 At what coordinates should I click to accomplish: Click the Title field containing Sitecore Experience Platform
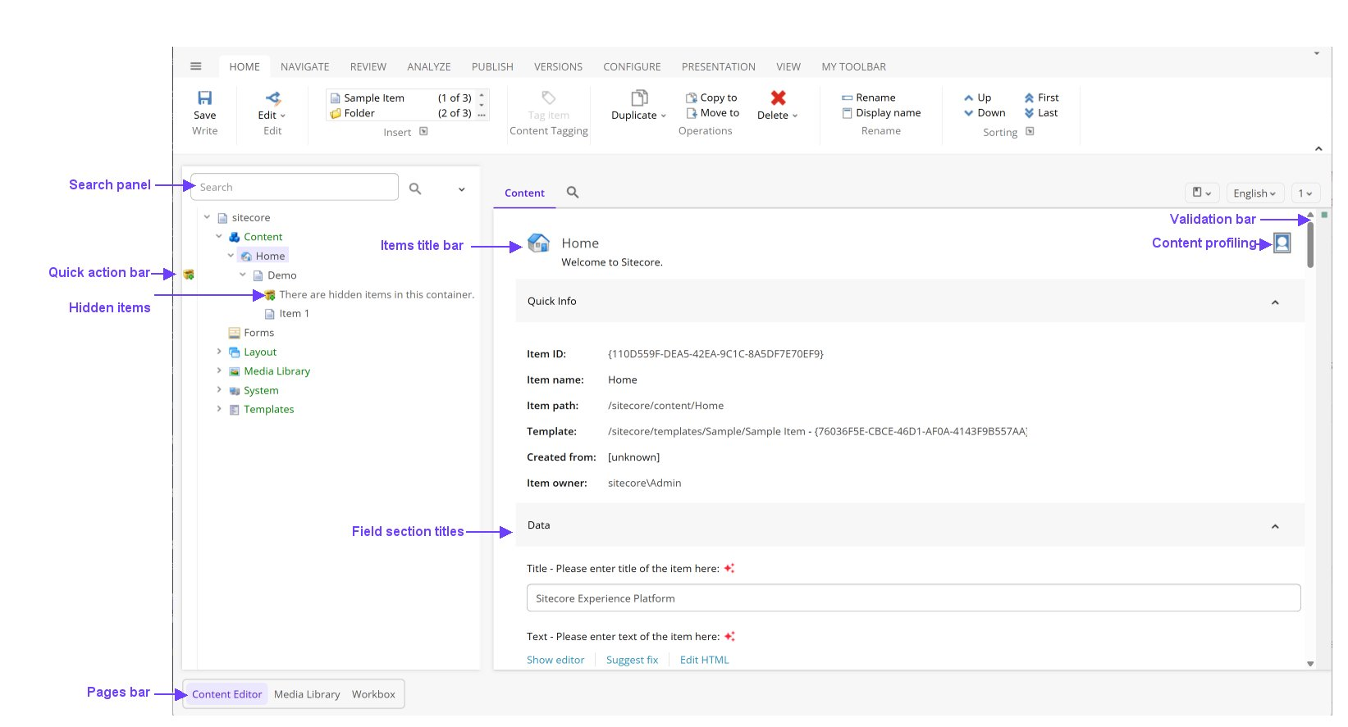913,598
